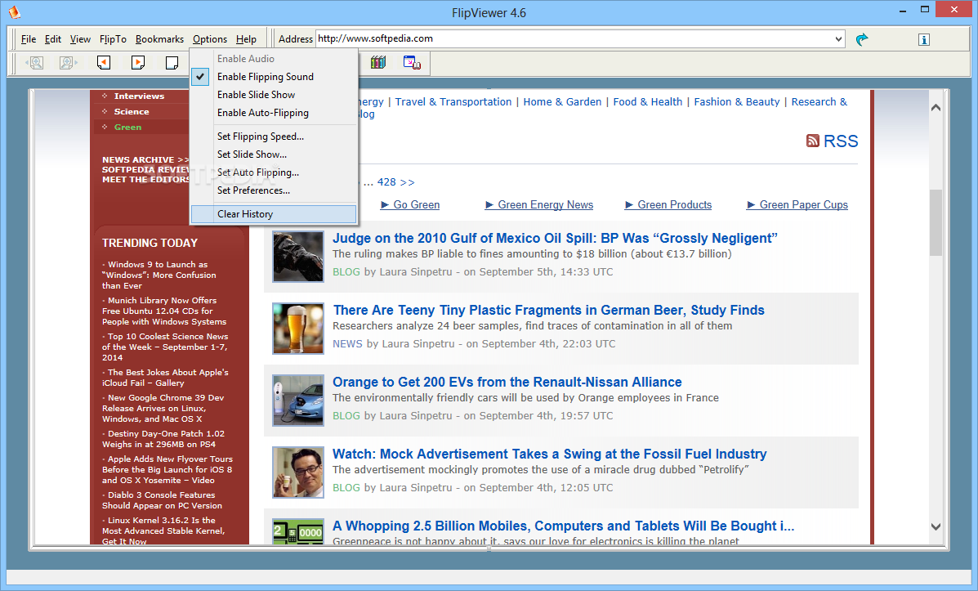The width and height of the screenshot is (978, 591).
Task: Select Green in the sidebar
Action: click(127, 128)
